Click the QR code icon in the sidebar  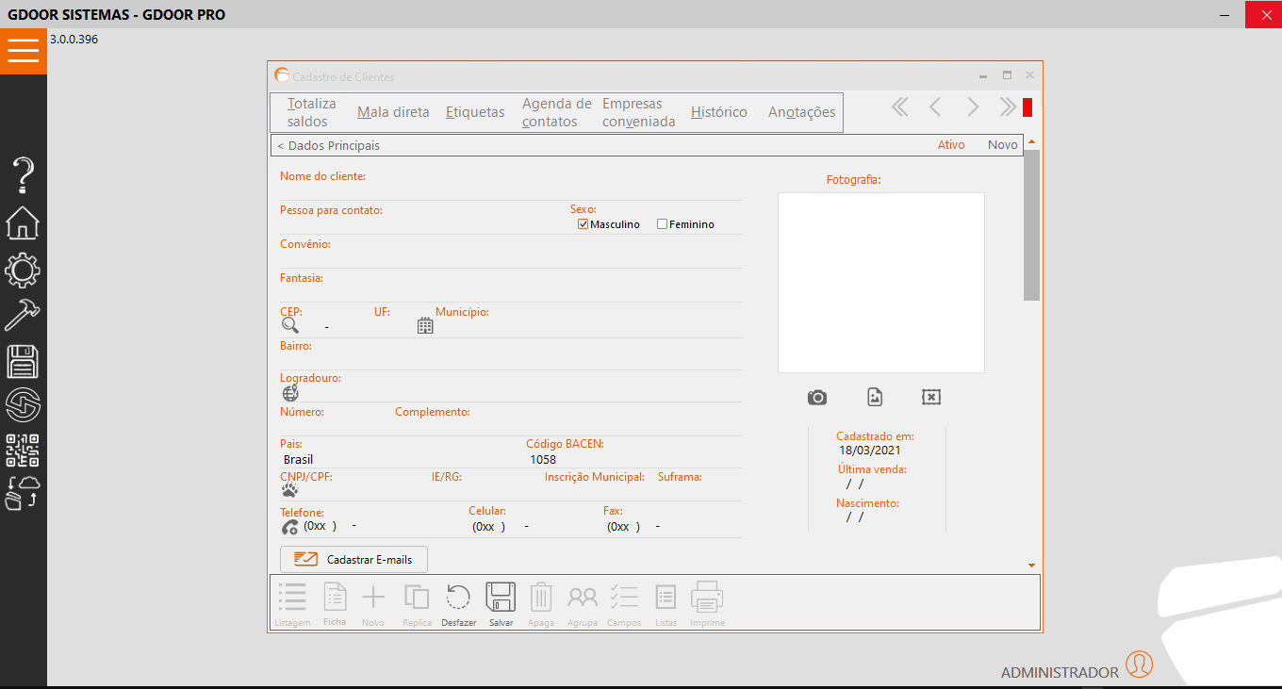coord(23,451)
